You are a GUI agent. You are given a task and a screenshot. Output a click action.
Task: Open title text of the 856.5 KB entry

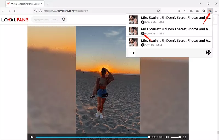pyautogui.click(x=176, y=18)
